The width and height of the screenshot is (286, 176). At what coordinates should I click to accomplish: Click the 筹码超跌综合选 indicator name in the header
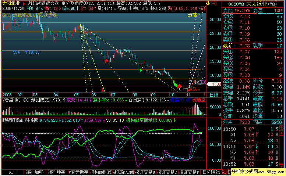pyautogui.click(x=43, y=3)
